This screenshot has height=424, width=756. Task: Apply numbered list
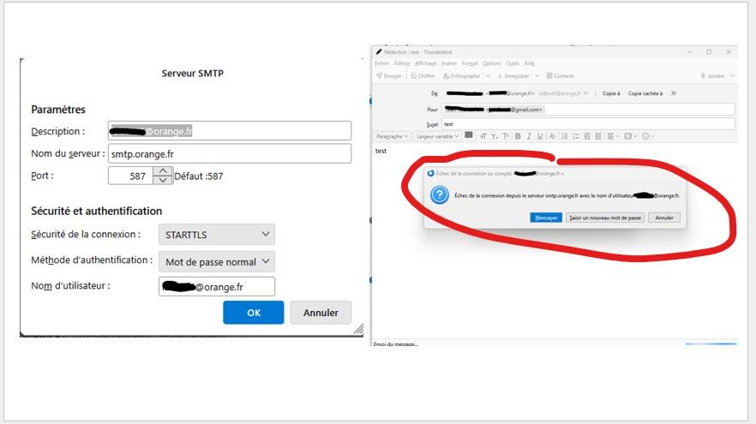[x=576, y=136]
